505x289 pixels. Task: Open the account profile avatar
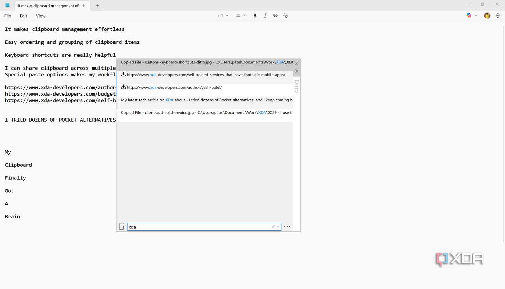click(x=487, y=16)
